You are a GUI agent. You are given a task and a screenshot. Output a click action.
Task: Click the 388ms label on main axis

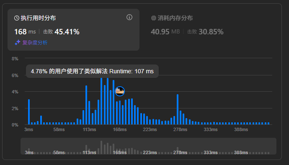pyautogui.click(x=241, y=129)
